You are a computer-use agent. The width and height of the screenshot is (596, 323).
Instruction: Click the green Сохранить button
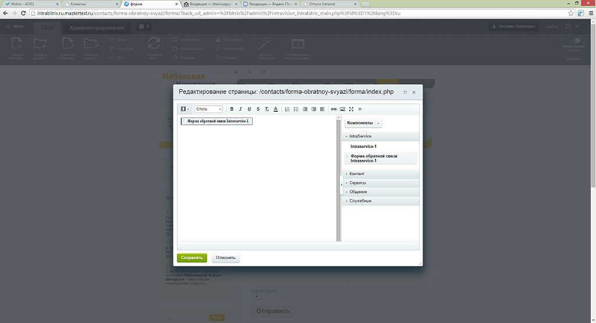point(191,257)
